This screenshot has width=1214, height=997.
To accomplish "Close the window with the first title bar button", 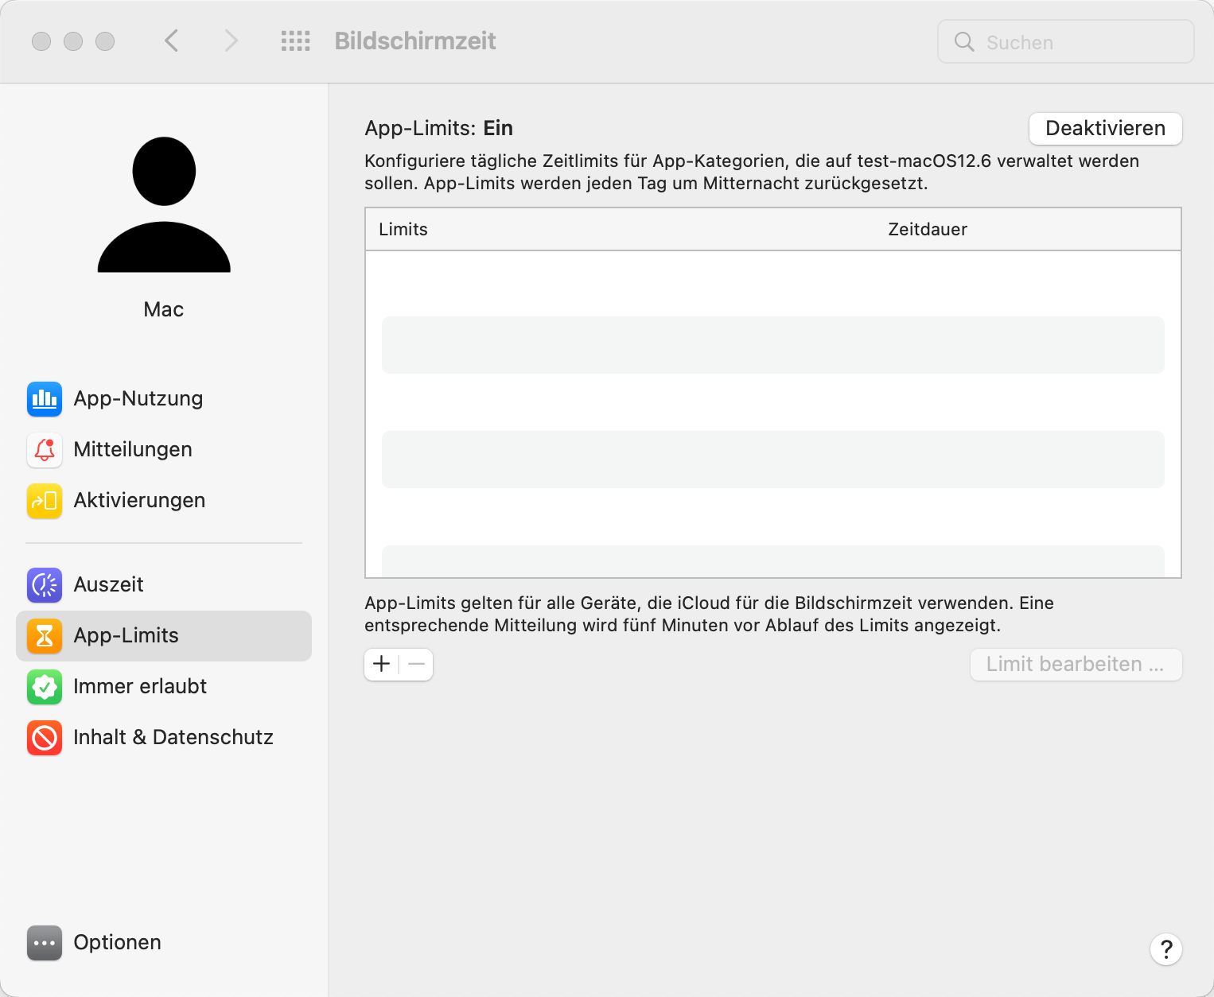I will (41, 41).
